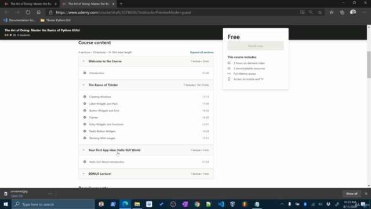
Task: Open Visual Studio Code from the taskbar
Action: pyautogui.click(x=221, y=204)
